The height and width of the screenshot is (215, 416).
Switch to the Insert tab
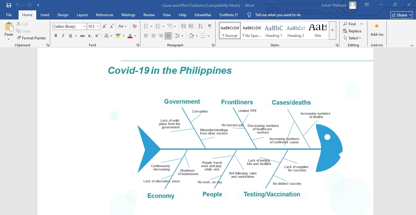pyautogui.click(x=45, y=15)
